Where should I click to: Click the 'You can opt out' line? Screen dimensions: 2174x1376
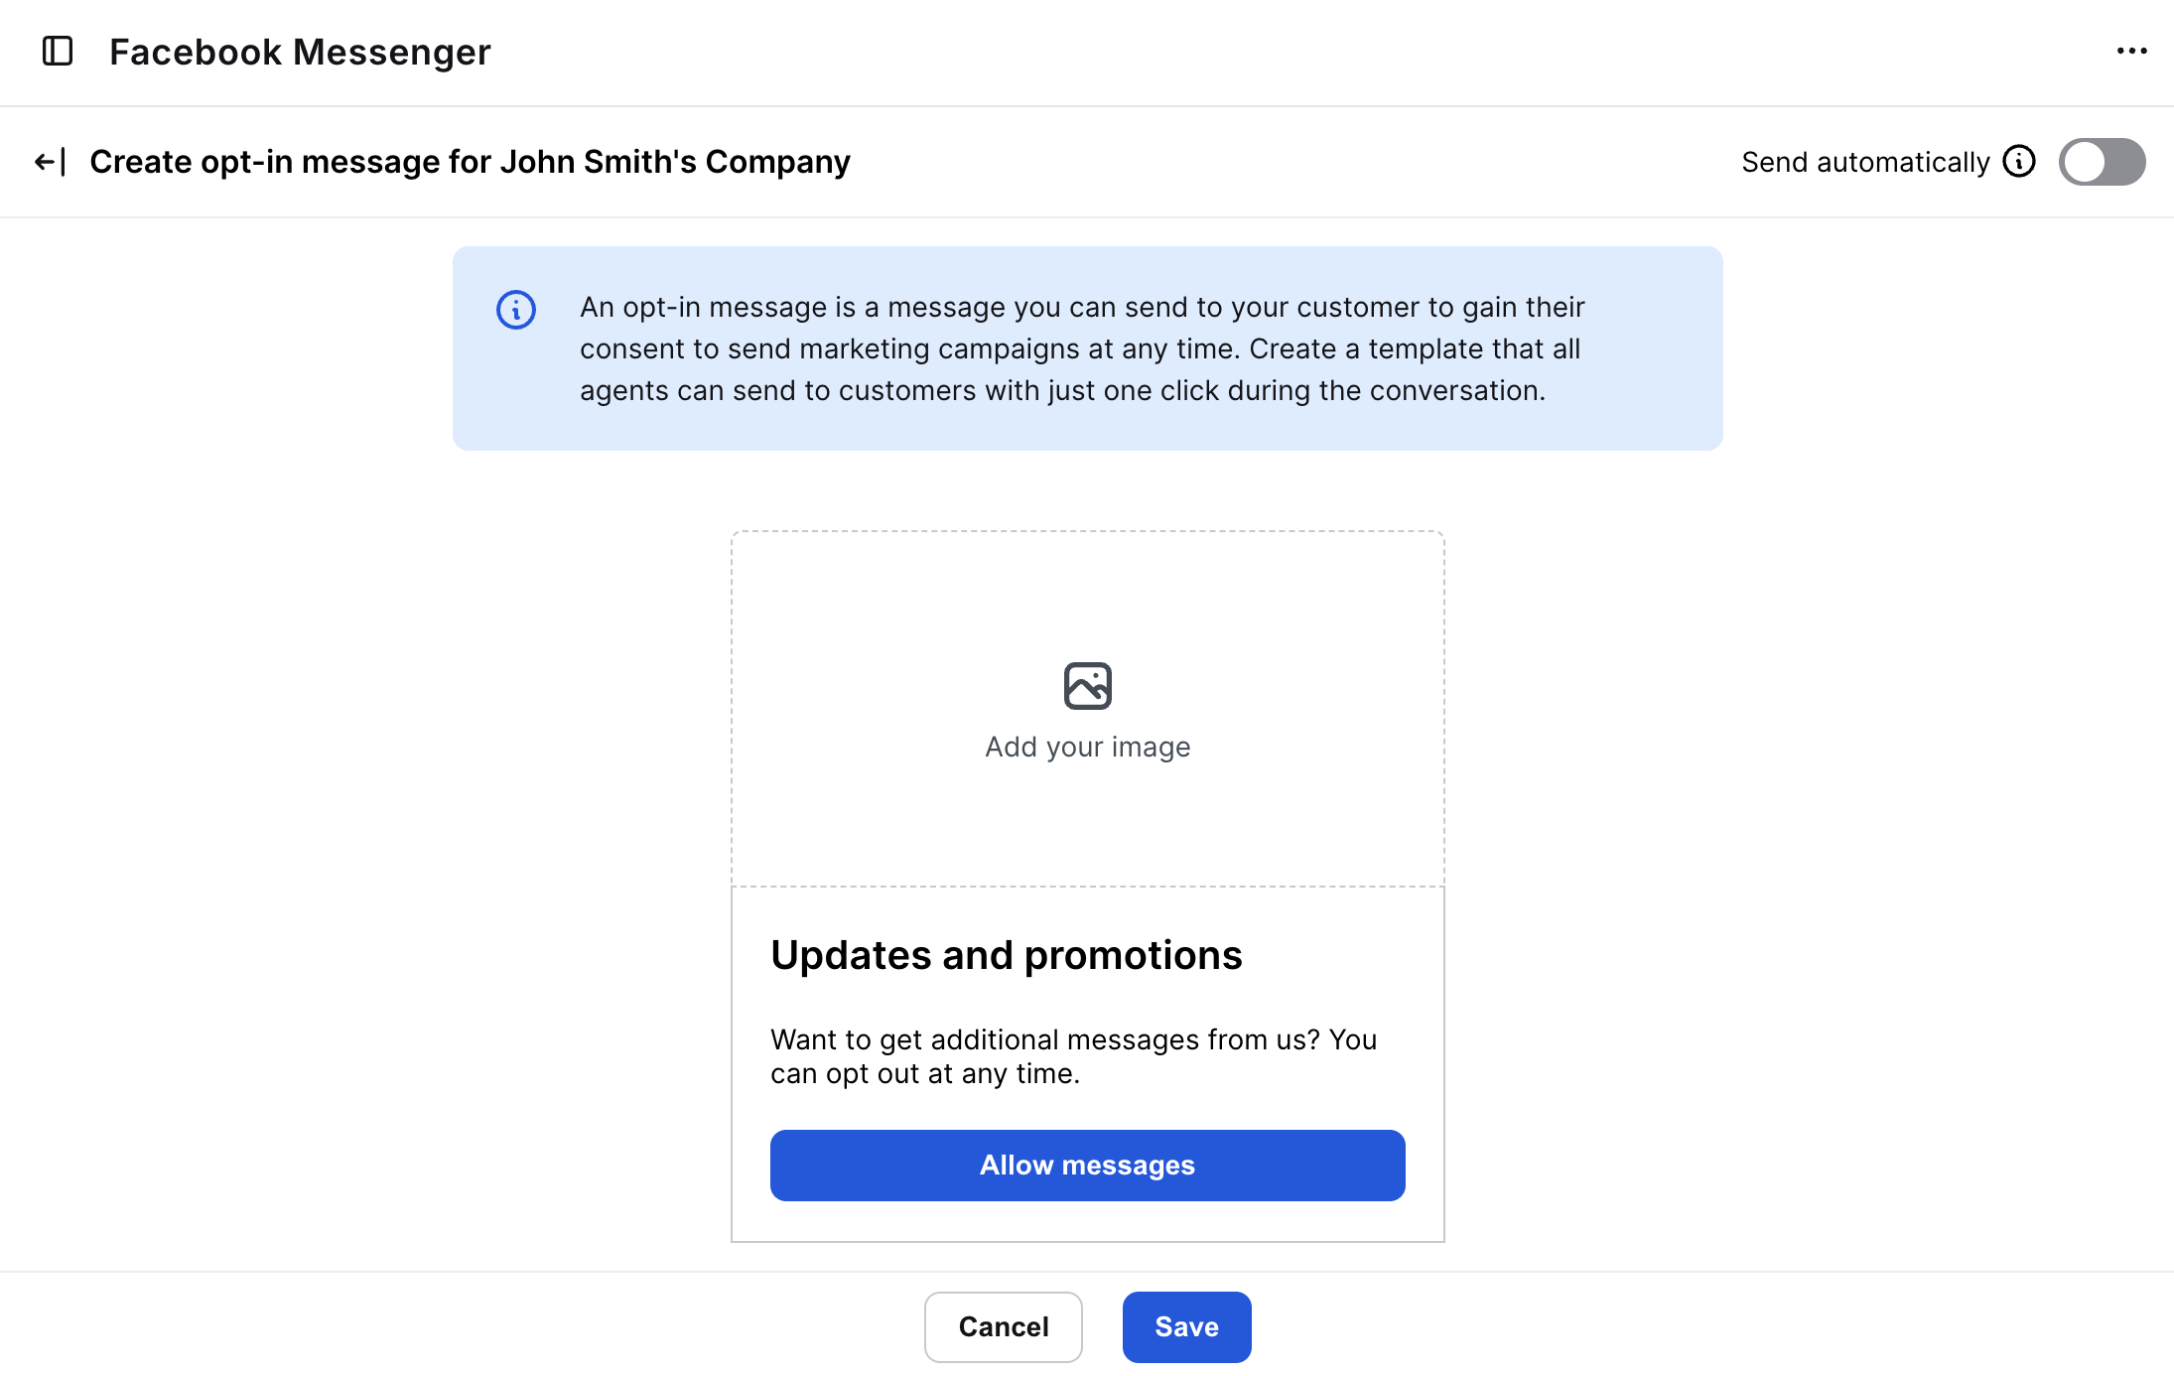(925, 1074)
